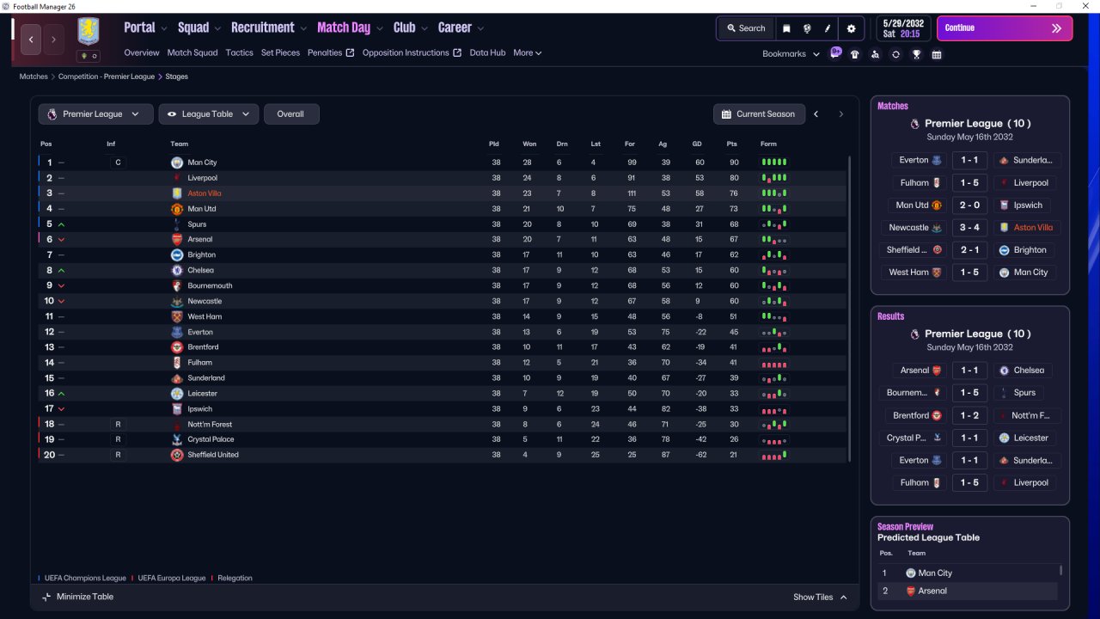Viewport: 1100px width, 619px height.
Task: Click Minimize Table button
Action: [77, 598]
